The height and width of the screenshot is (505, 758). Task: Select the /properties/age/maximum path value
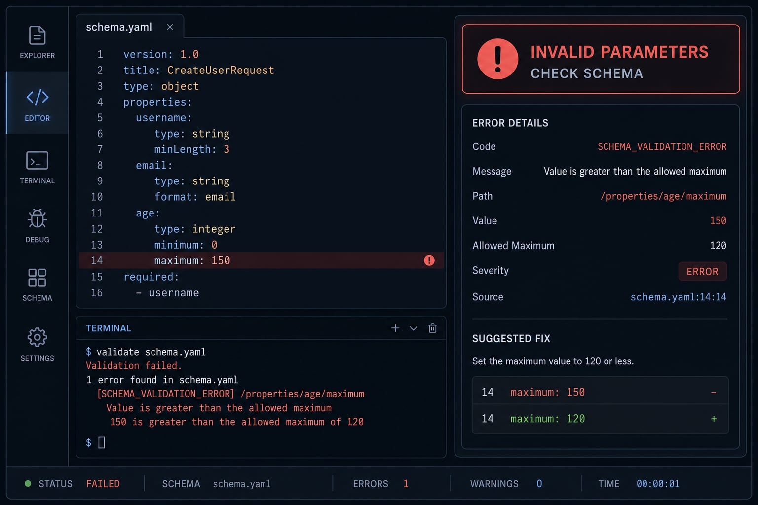(x=663, y=196)
